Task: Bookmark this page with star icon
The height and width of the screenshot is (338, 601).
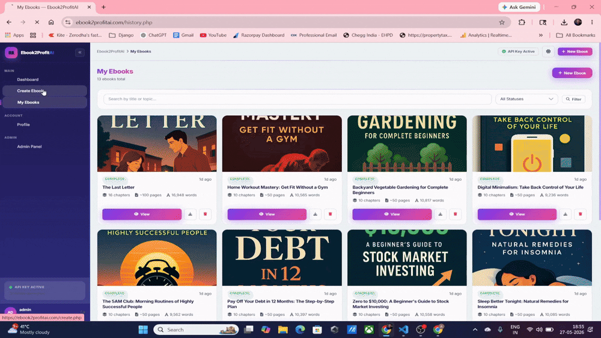Action: [x=502, y=22]
